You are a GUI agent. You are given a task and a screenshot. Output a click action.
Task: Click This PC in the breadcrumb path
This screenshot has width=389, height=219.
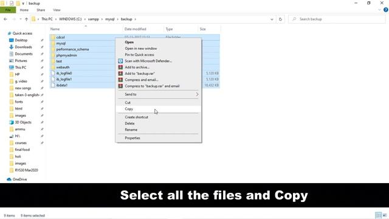(47, 19)
